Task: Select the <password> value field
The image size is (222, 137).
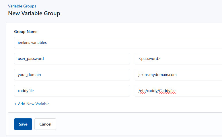Action: pyautogui.click(x=178, y=58)
